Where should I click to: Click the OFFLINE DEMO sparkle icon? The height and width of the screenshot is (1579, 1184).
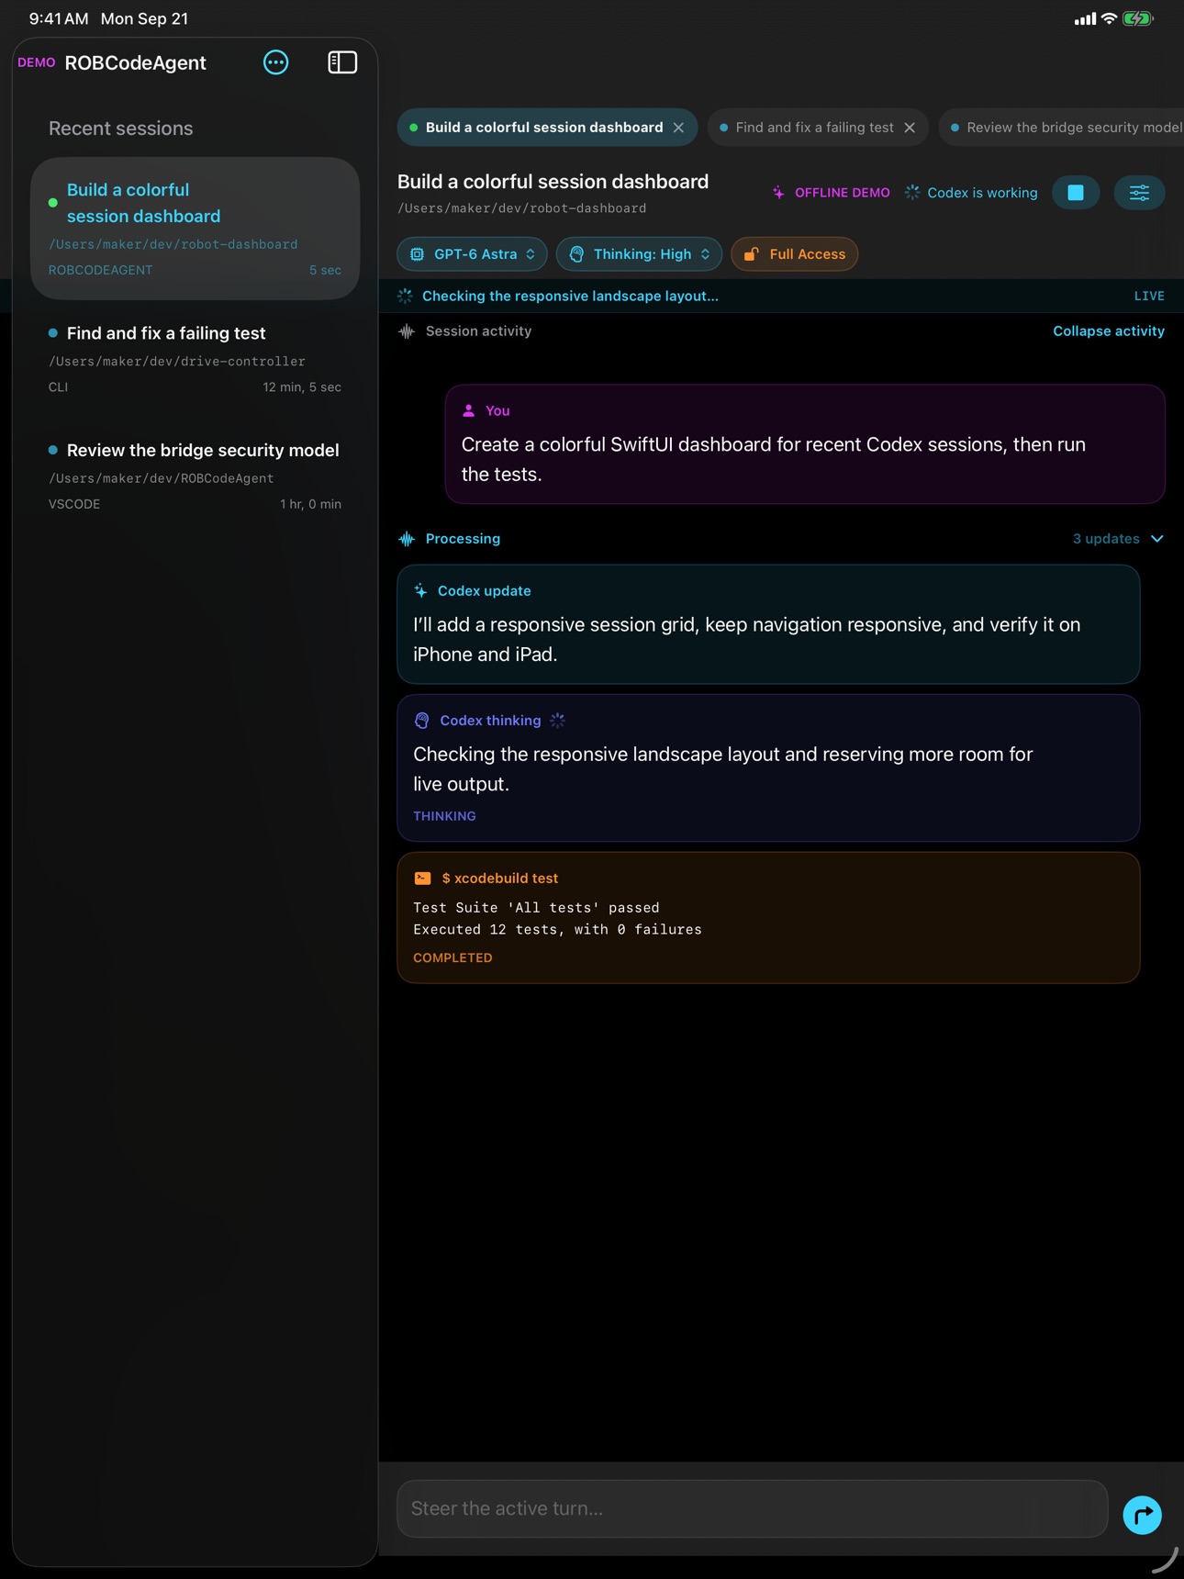(778, 193)
